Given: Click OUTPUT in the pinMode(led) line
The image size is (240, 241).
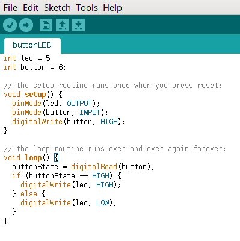Looking at the screenshot, I should [79, 104].
